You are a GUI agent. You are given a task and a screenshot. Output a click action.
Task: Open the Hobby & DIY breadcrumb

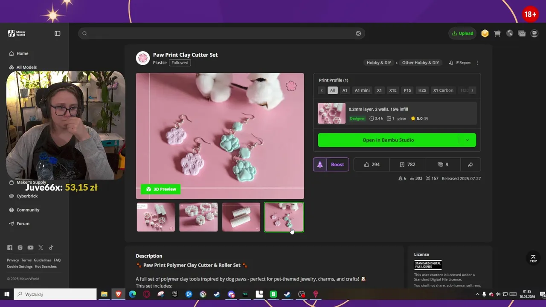click(379, 63)
